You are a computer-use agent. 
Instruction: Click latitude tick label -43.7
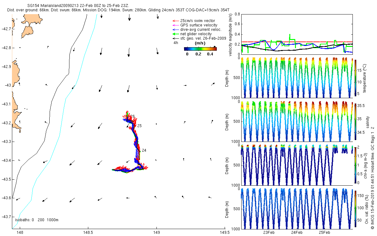pos(6,217)
